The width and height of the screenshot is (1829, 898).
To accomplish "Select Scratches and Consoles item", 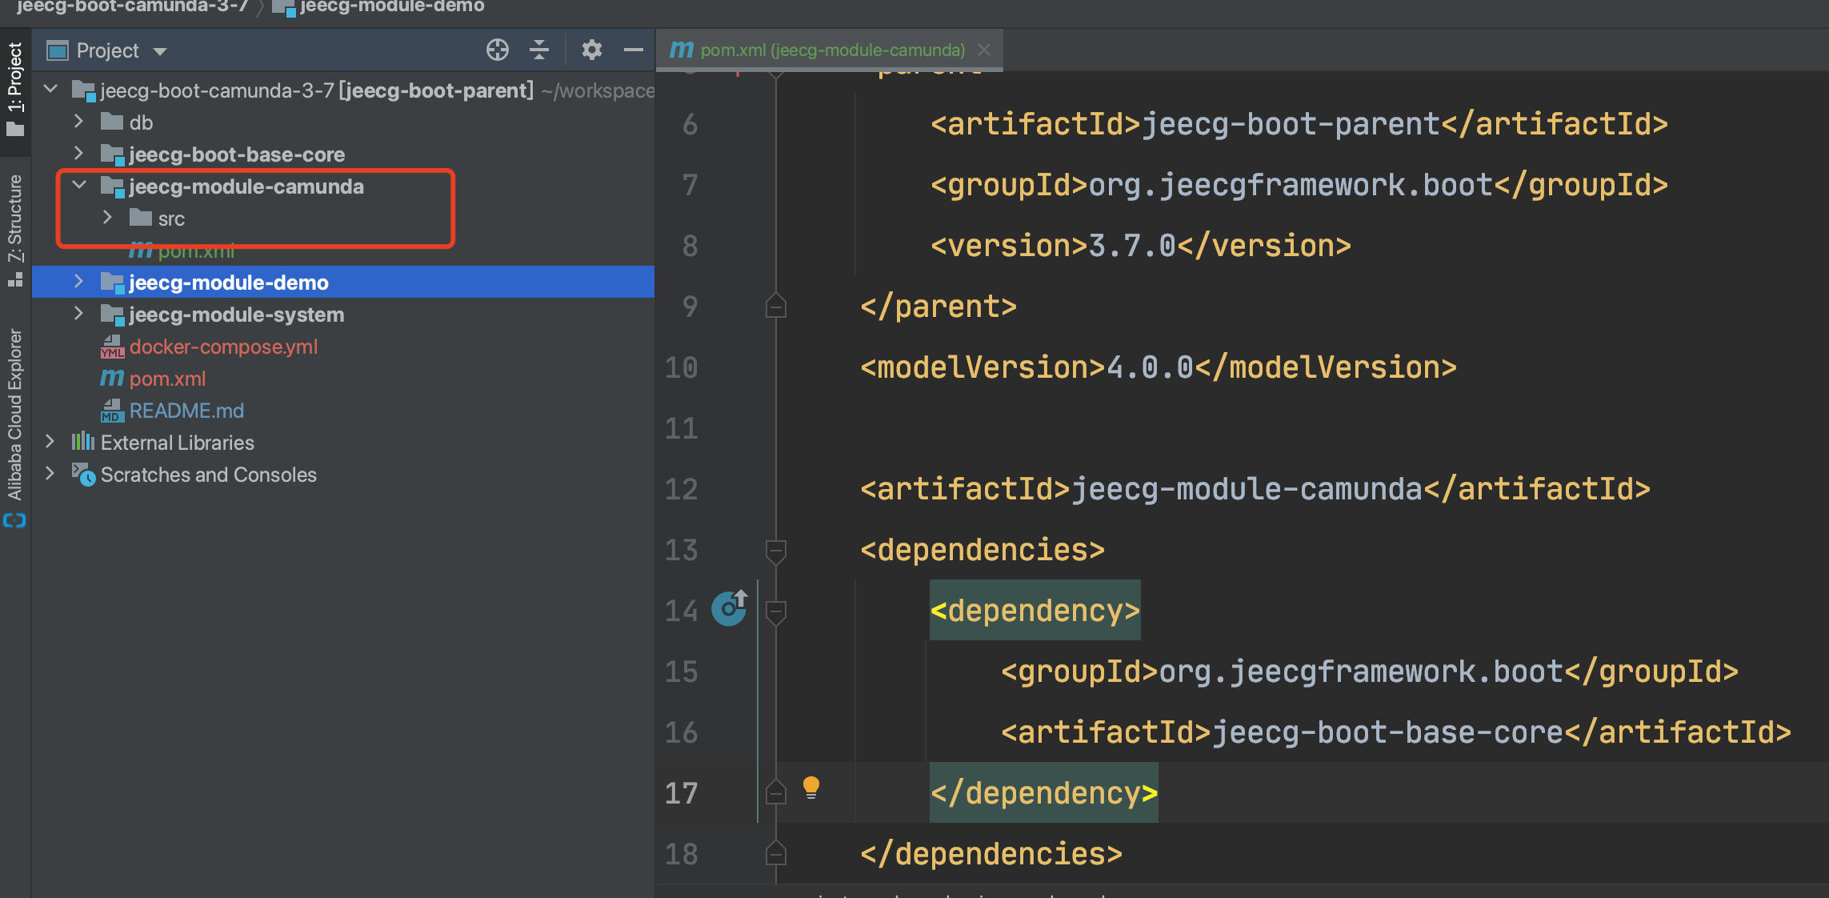I will [208, 475].
